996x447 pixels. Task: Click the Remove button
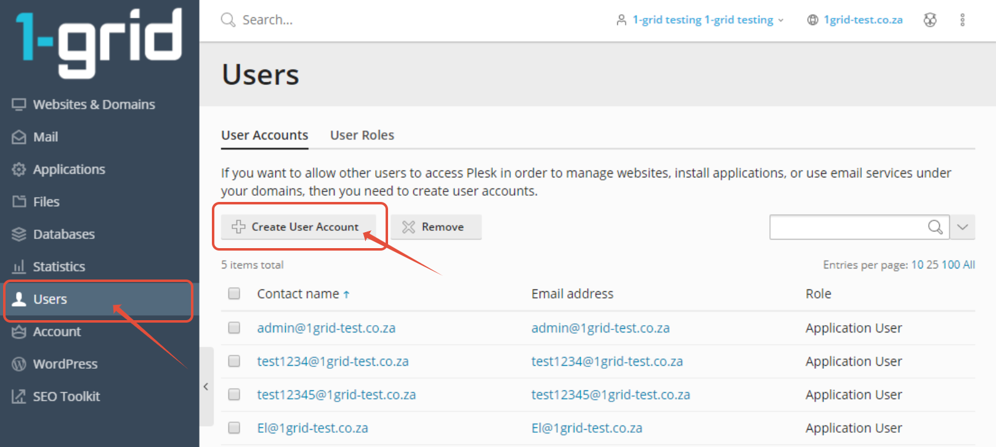click(x=436, y=227)
